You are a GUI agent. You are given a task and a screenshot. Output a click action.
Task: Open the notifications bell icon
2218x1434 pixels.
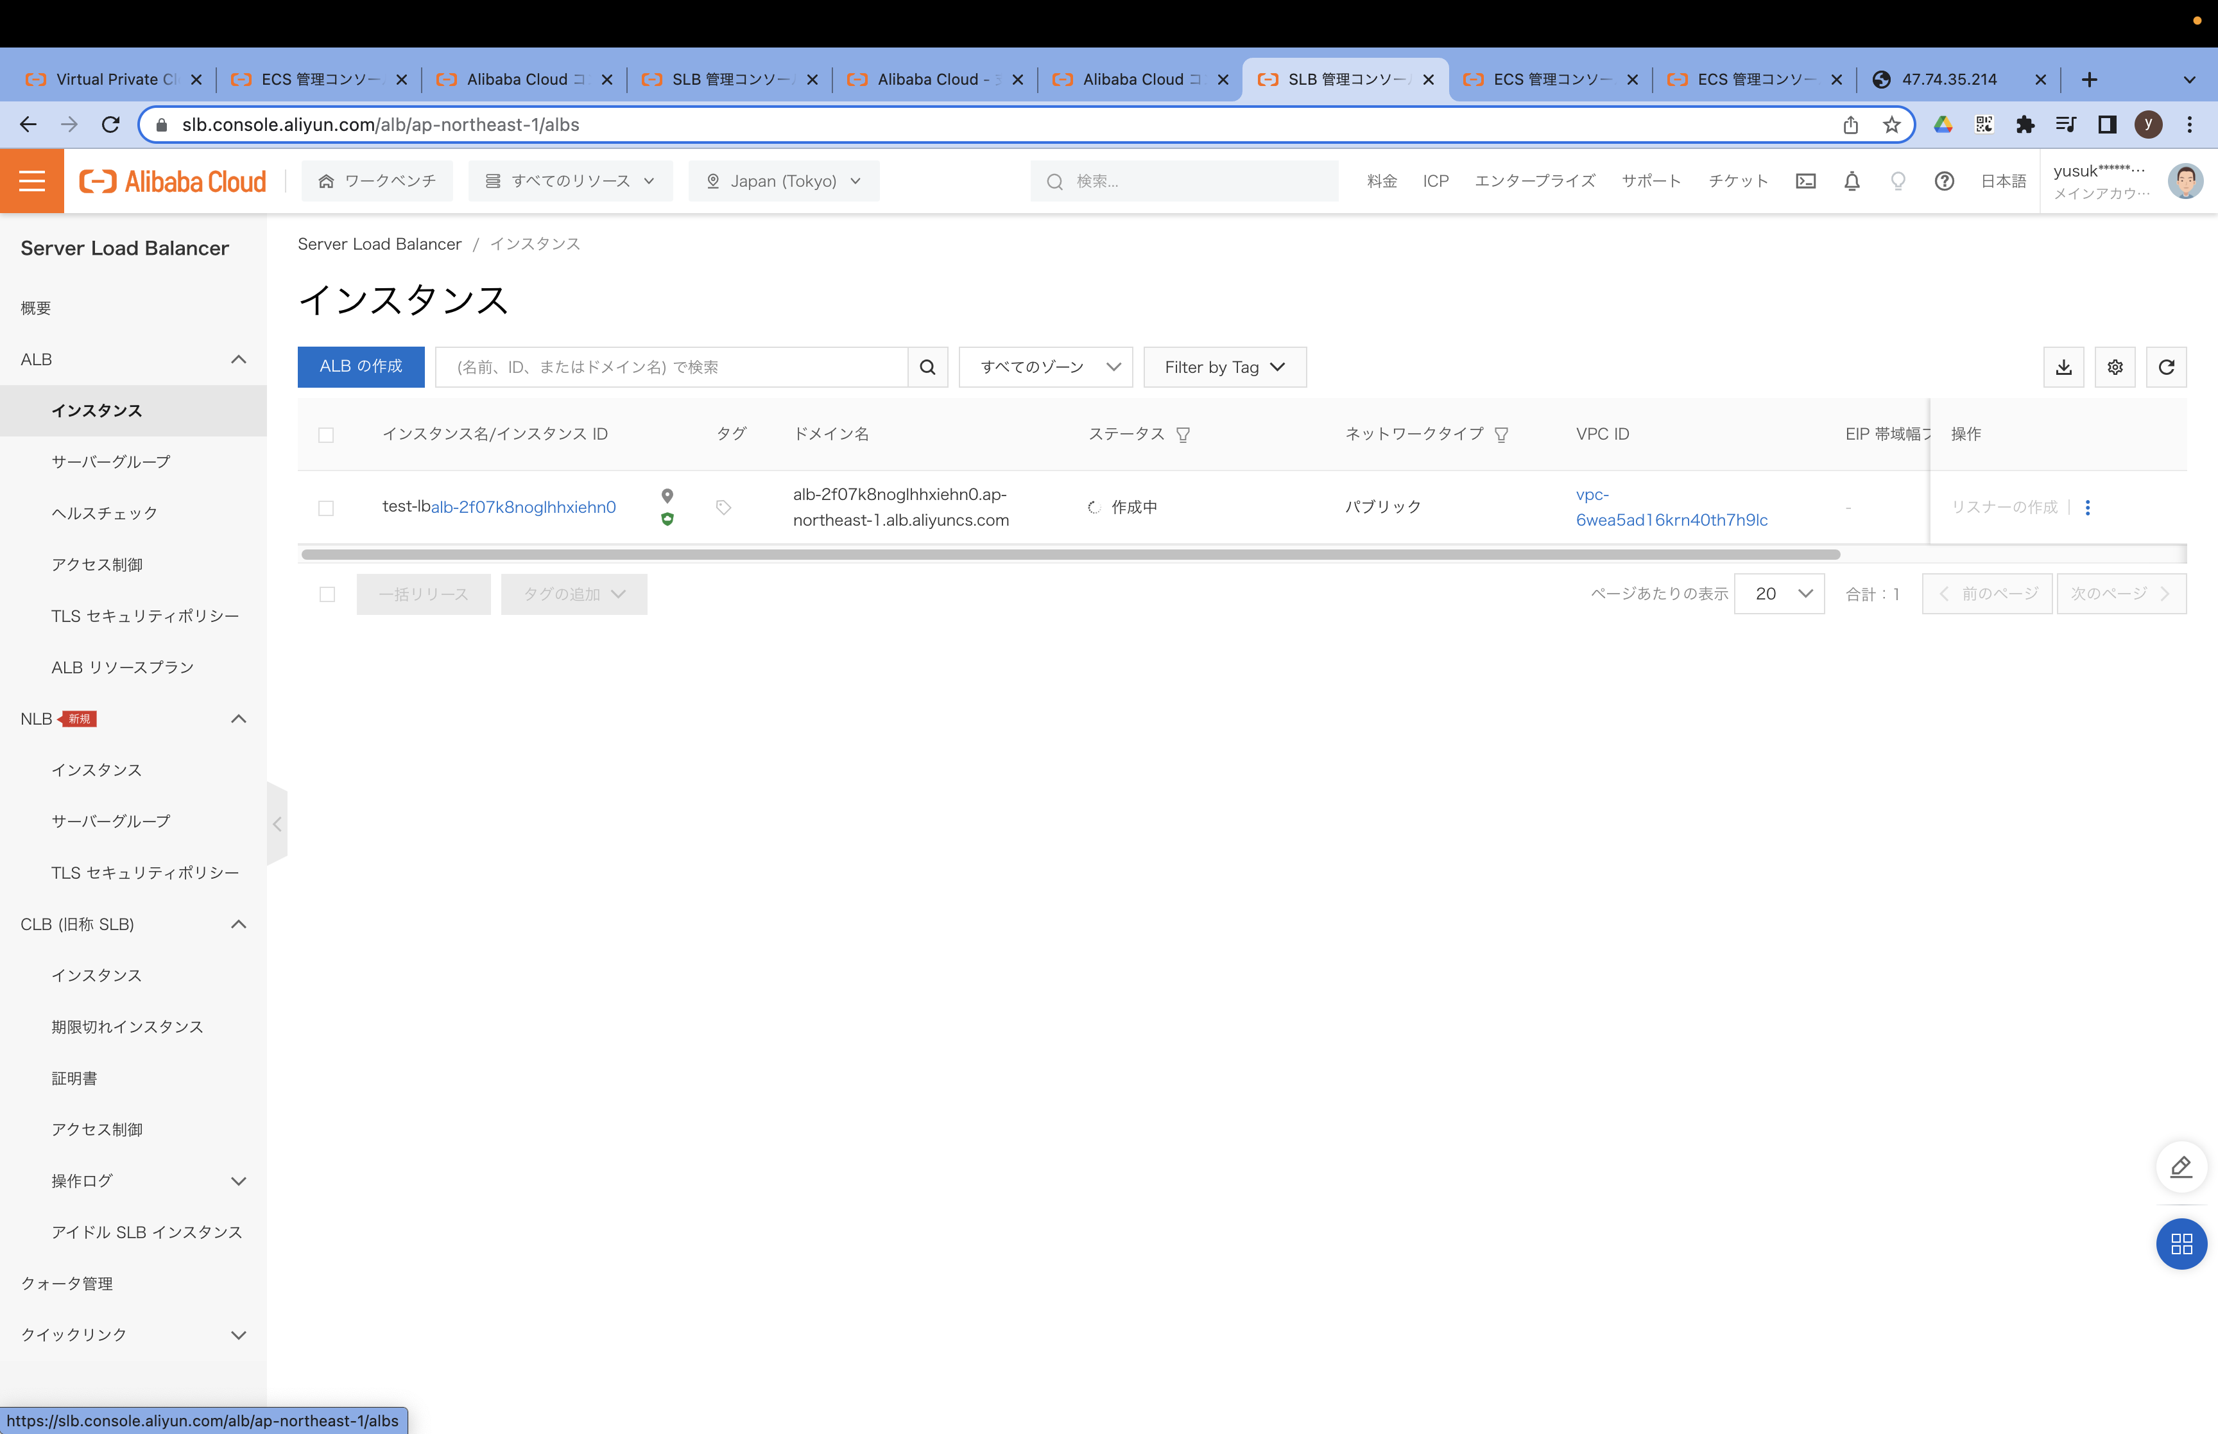tap(1852, 180)
